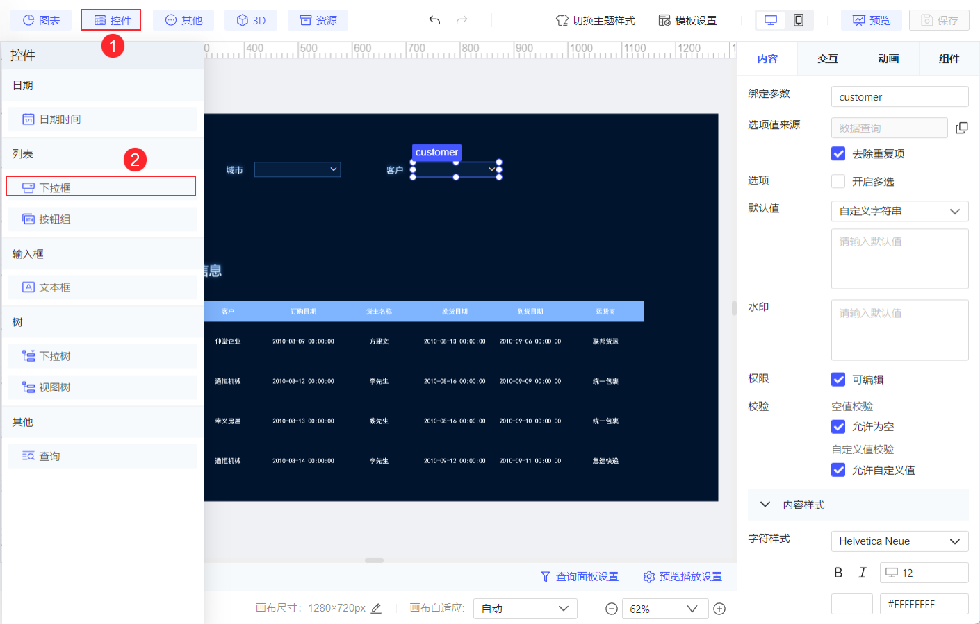Open the 客户 dropdown on canvas
This screenshot has height=624, width=980.
click(x=456, y=169)
